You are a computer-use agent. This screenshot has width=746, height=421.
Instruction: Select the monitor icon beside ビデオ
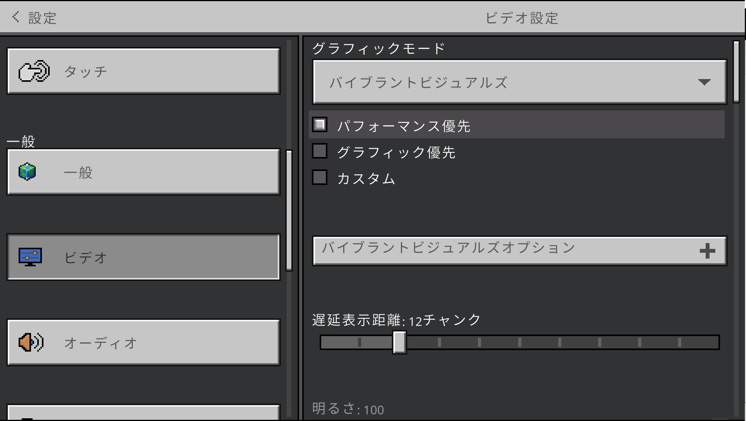point(31,256)
